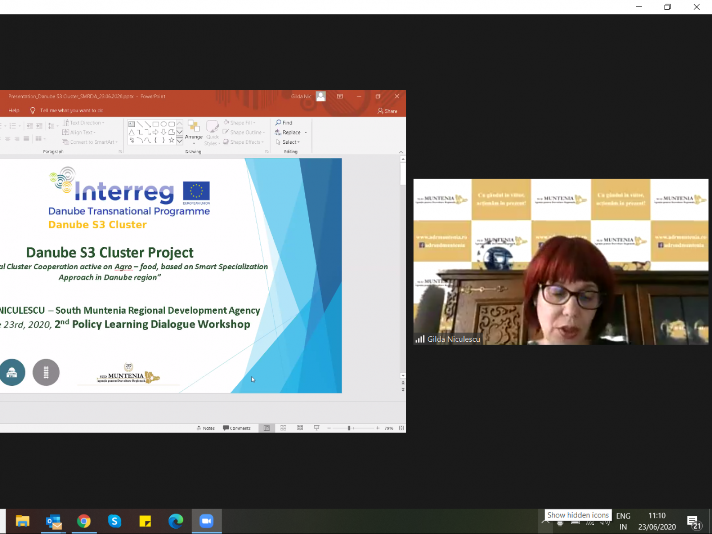Justify paragraph text
This screenshot has height=534, width=712.
26,139
